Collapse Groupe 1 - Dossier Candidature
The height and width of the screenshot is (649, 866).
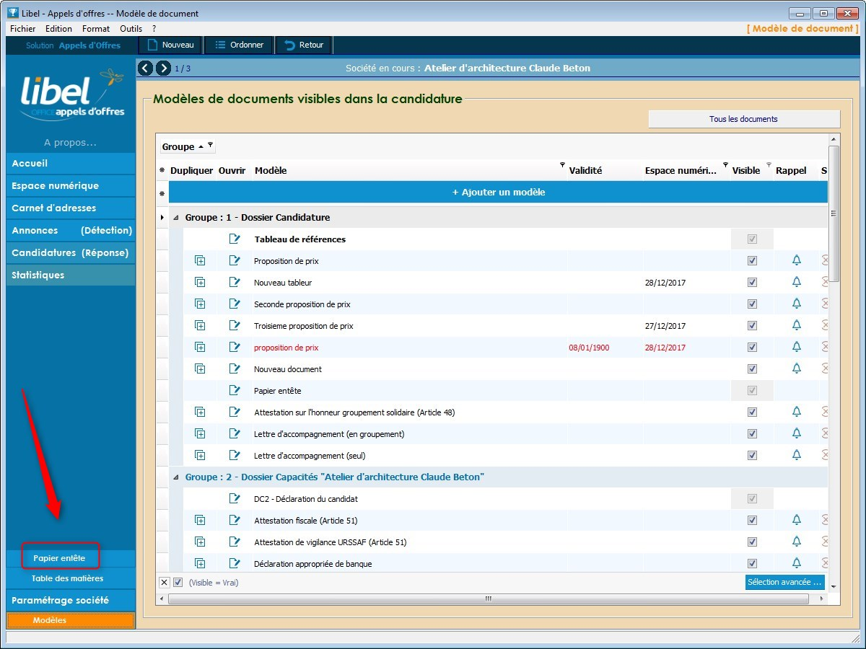point(176,217)
